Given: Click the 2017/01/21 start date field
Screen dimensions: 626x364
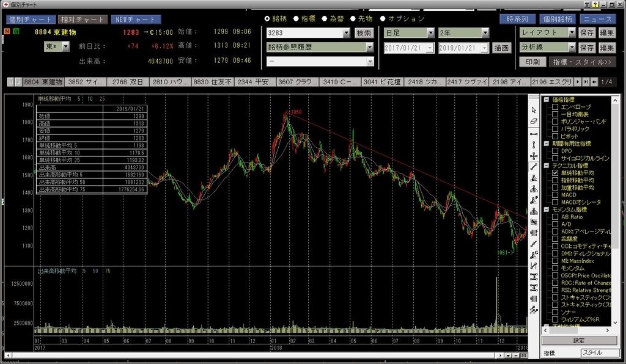Looking at the screenshot, I should pos(408,48).
